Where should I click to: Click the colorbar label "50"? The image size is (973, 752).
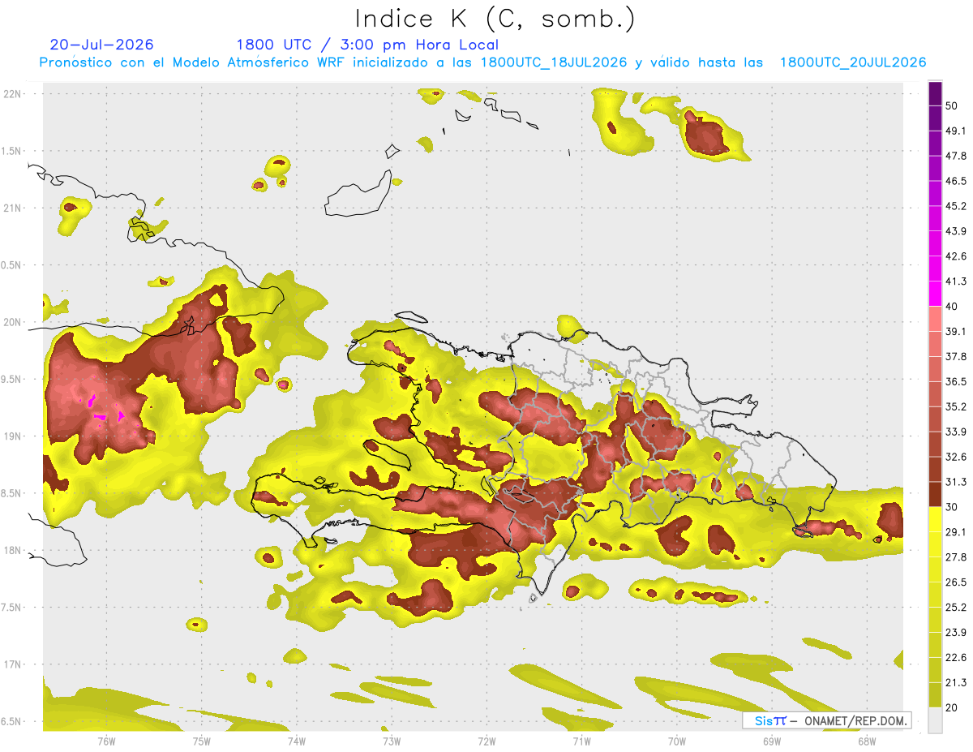click(x=952, y=105)
